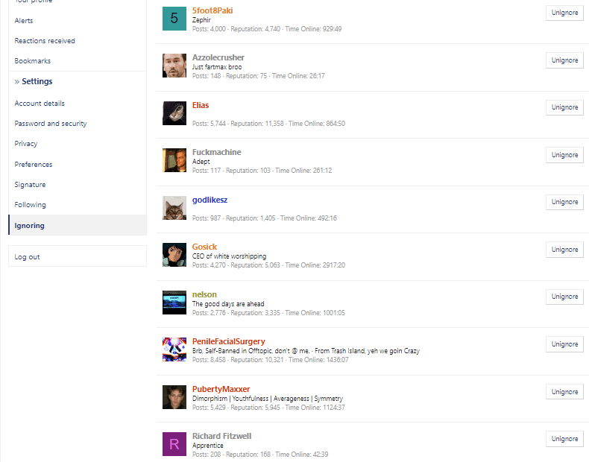The width and height of the screenshot is (589, 462).
Task: Click Log out
Action: tap(78, 256)
